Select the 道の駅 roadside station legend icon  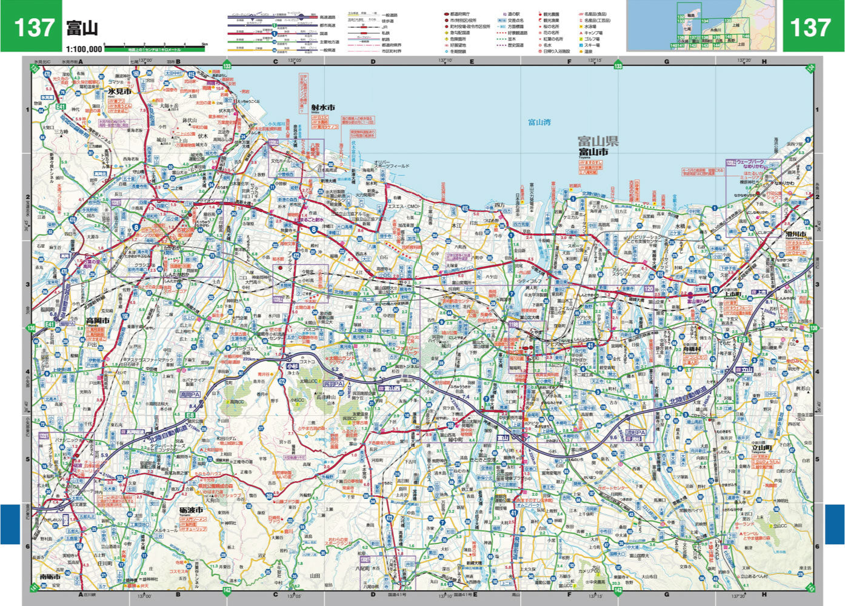point(506,13)
